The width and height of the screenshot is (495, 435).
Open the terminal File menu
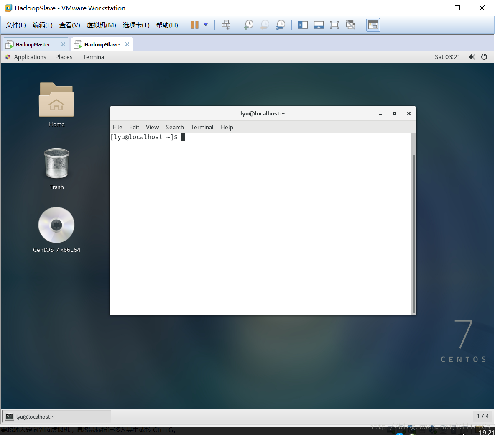(117, 127)
